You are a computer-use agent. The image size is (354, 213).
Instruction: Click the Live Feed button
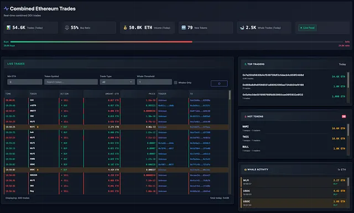tap(308, 28)
